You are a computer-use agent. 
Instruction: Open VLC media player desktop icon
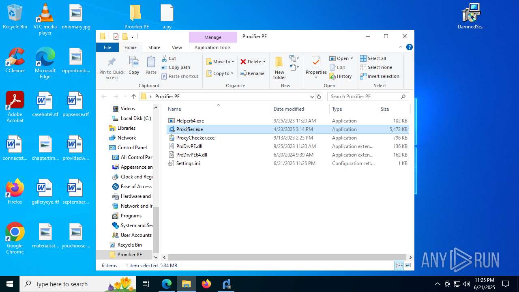[45, 19]
